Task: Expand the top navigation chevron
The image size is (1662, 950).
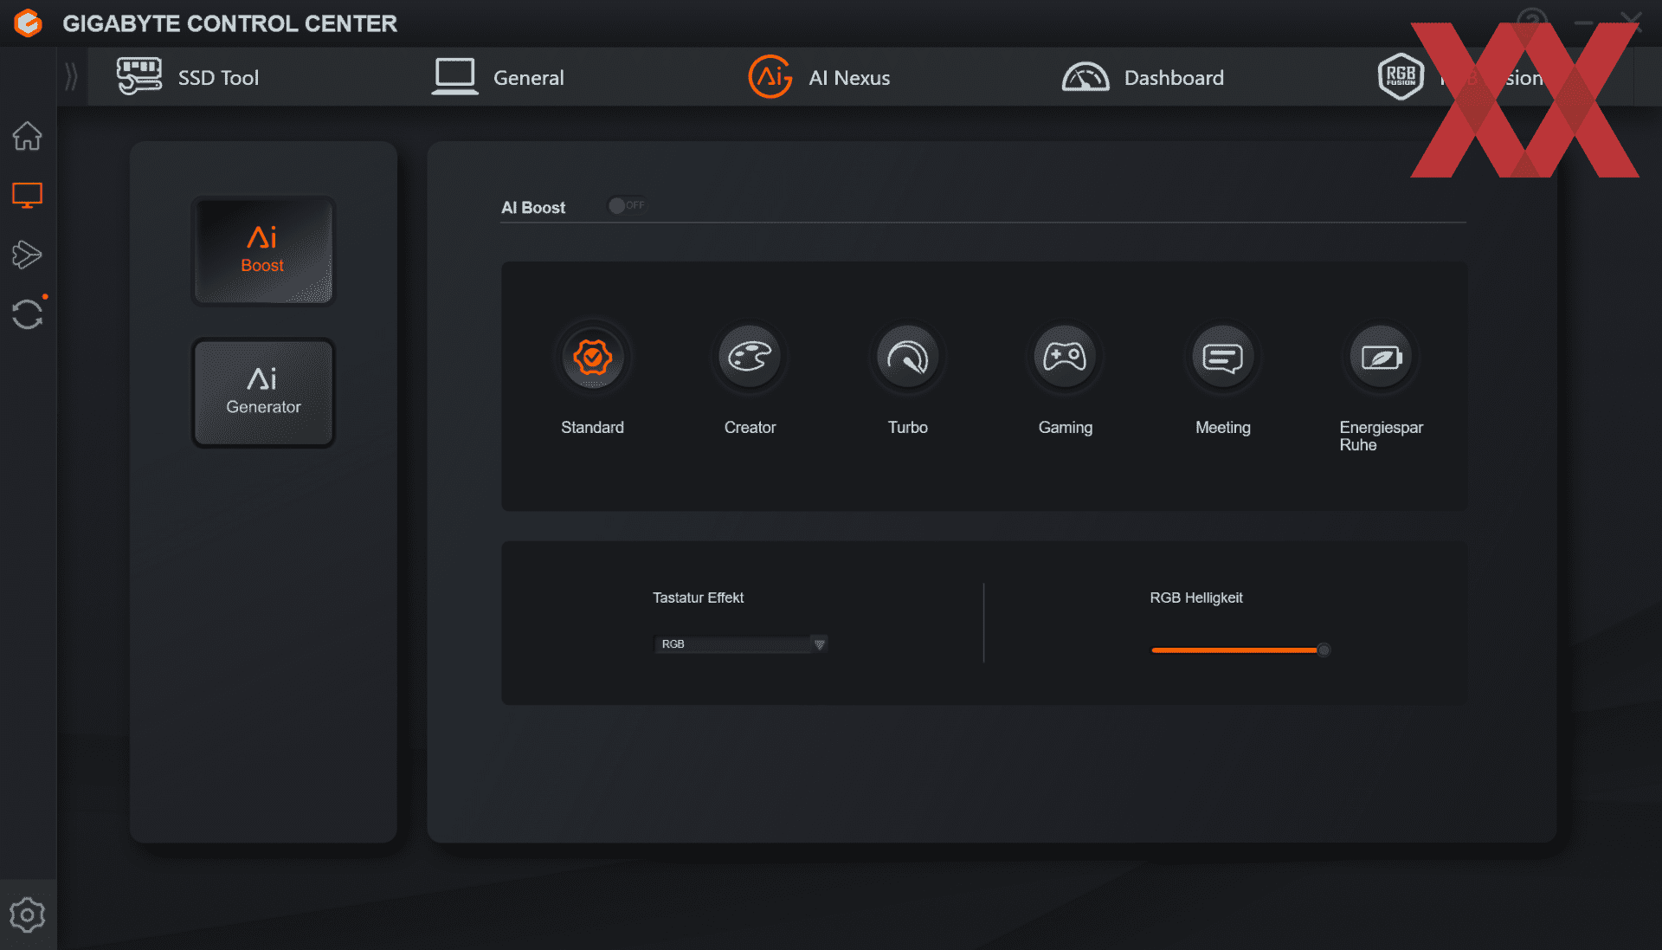Action: 71,77
